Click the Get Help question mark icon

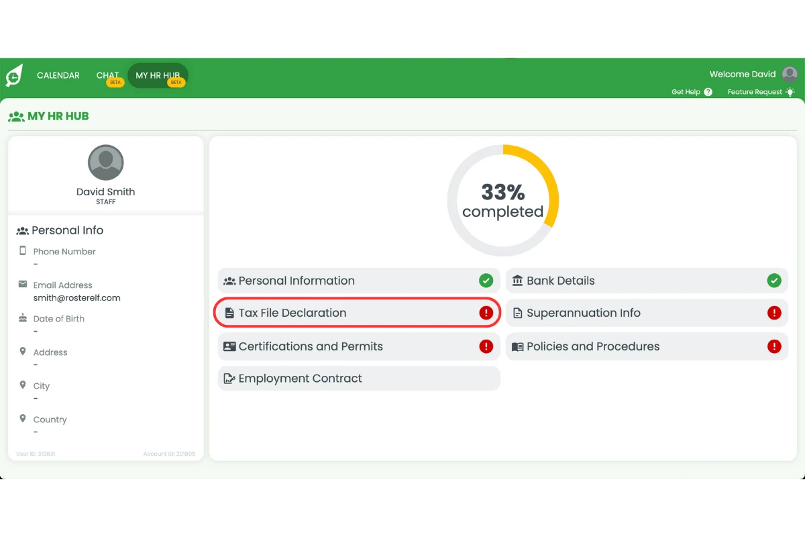pyautogui.click(x=708, y=92)
